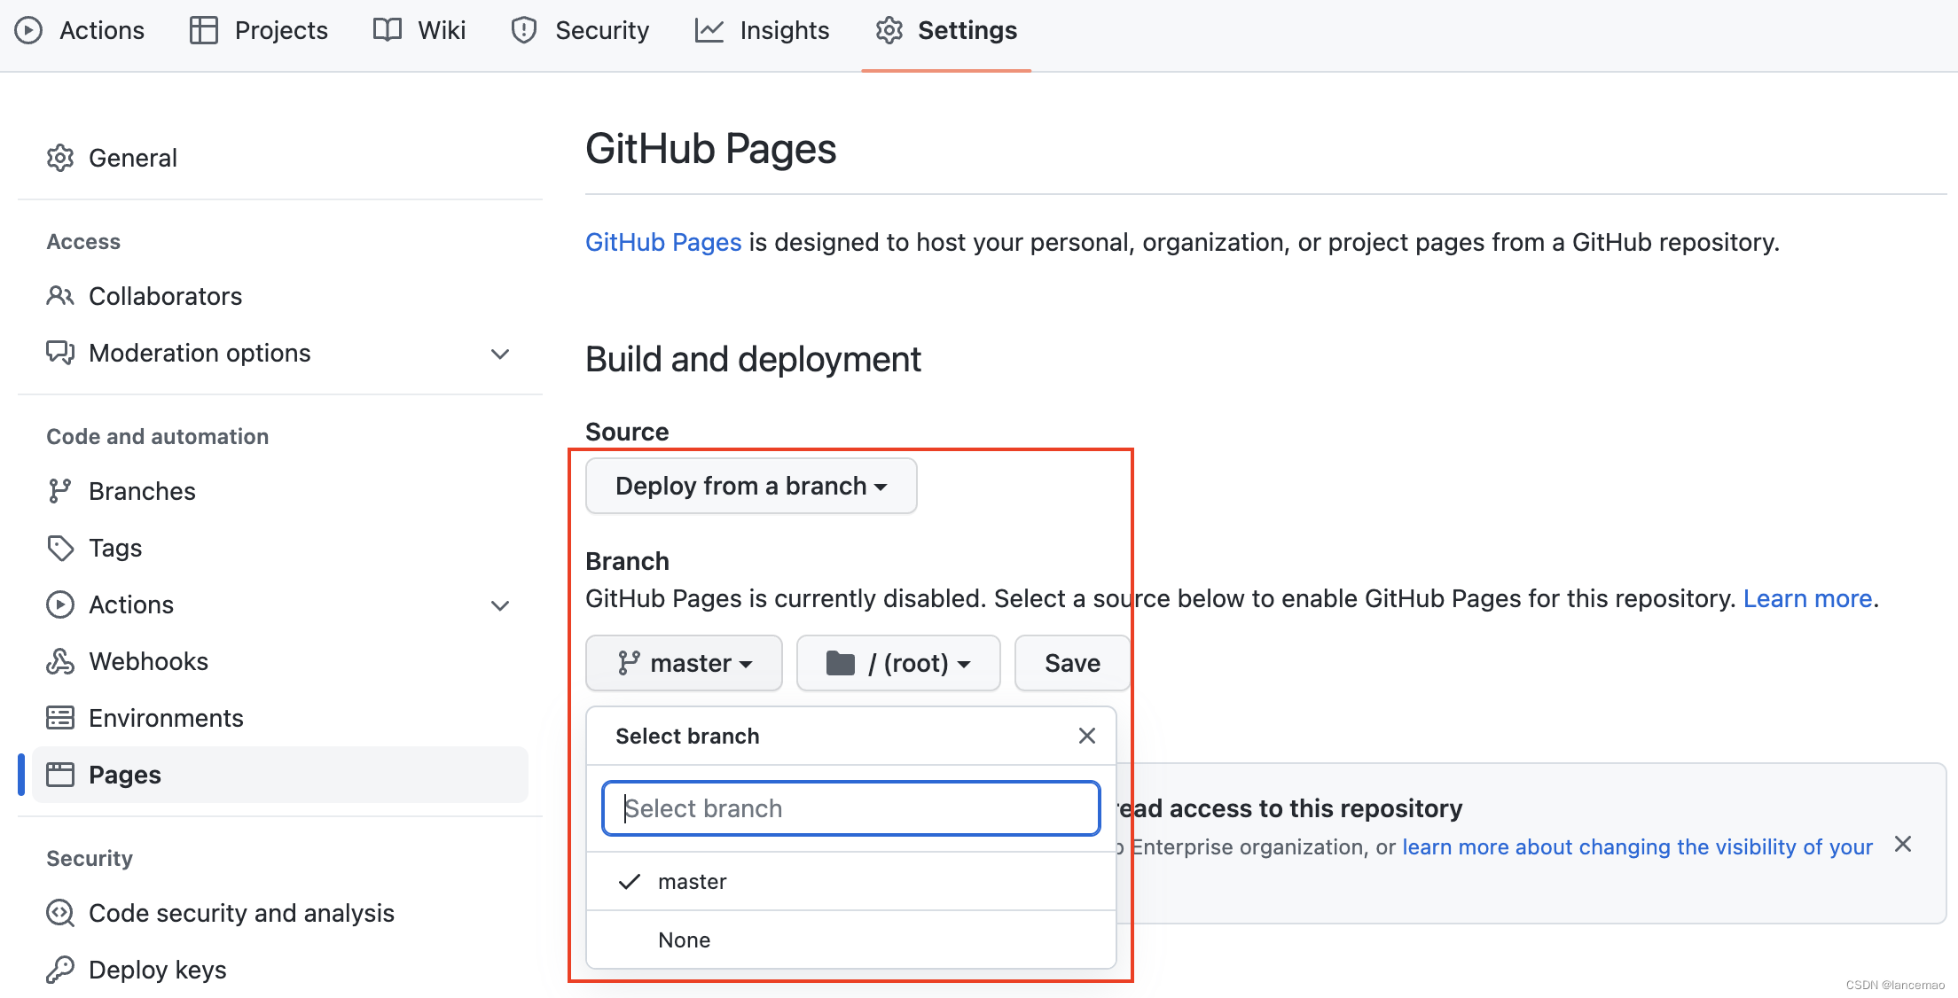
Task: Choose None in the branch list
Action: tap(684, 940)
